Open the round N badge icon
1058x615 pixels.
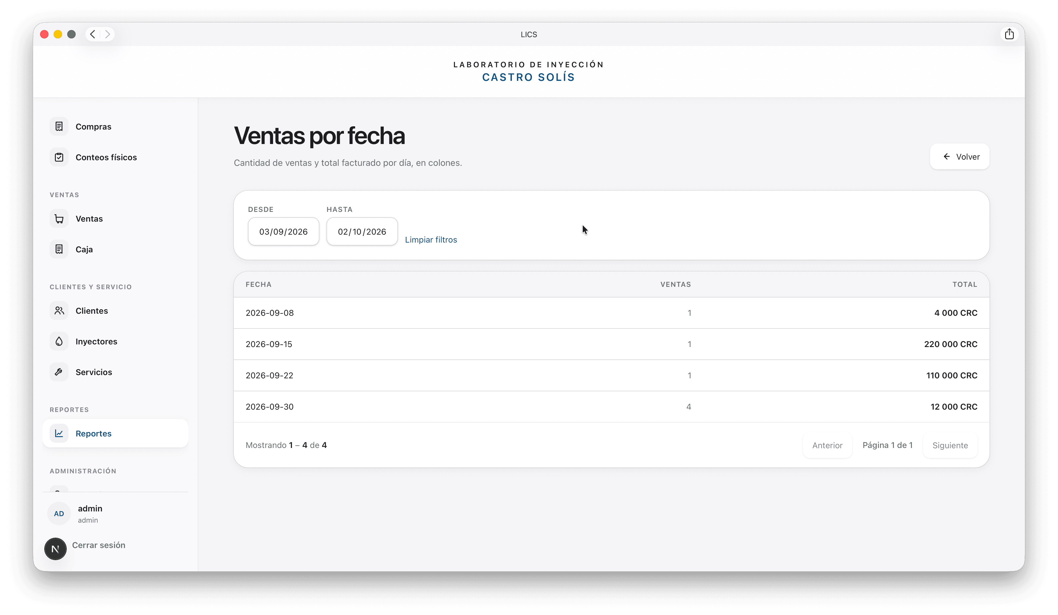[55, 549]
